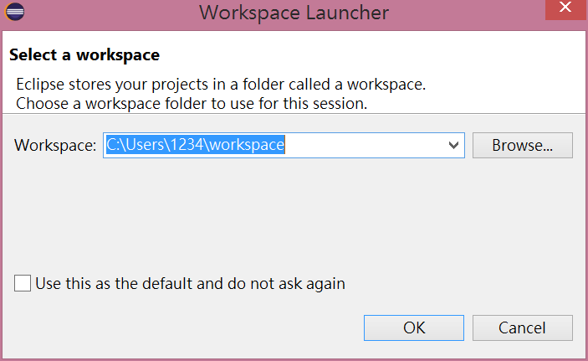
Task: Click the highlighted C:\Users\1234\workspace path text
Action: coord(195,145)
